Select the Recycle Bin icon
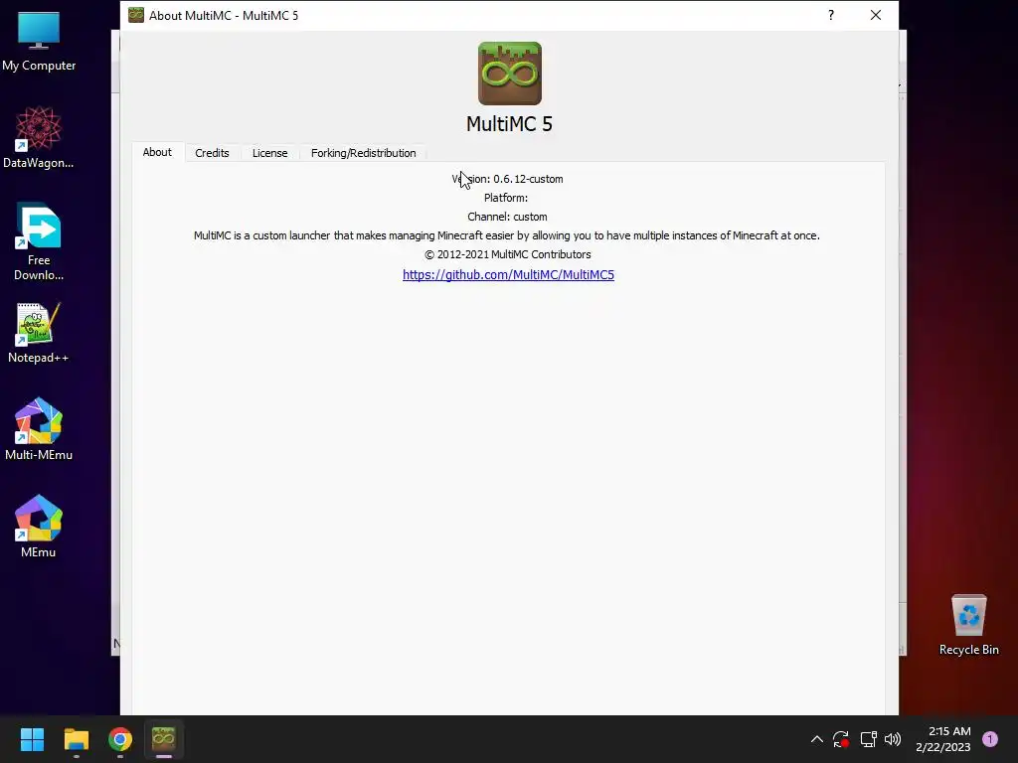1018x763 pixels. coord(968,625)
